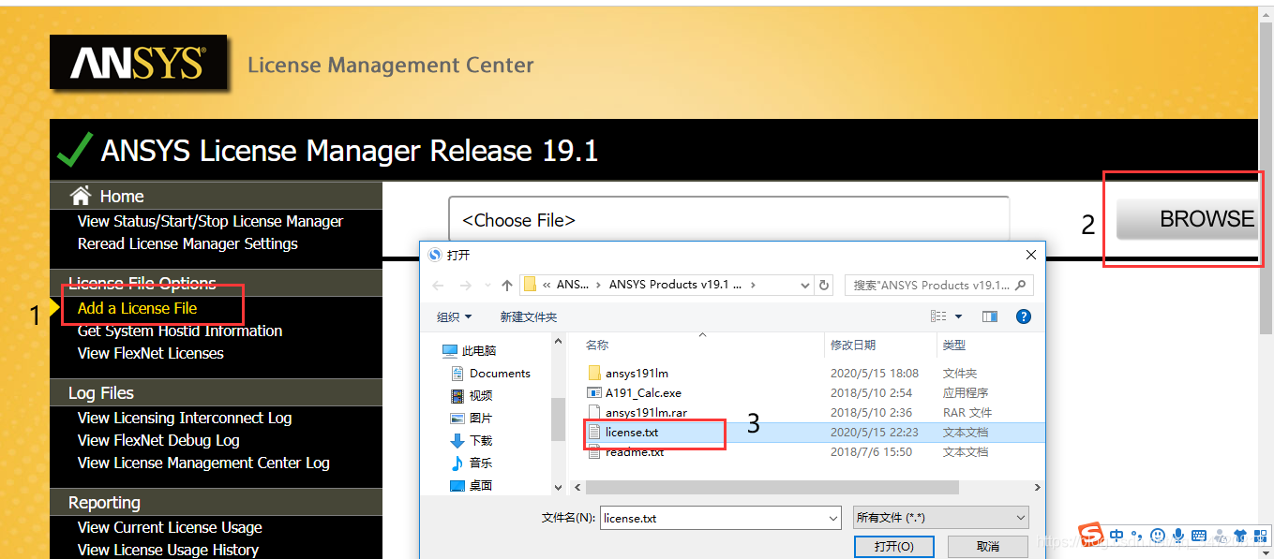Click Sogou account login icon
1274x559 pixels.
click(1220, 535)
